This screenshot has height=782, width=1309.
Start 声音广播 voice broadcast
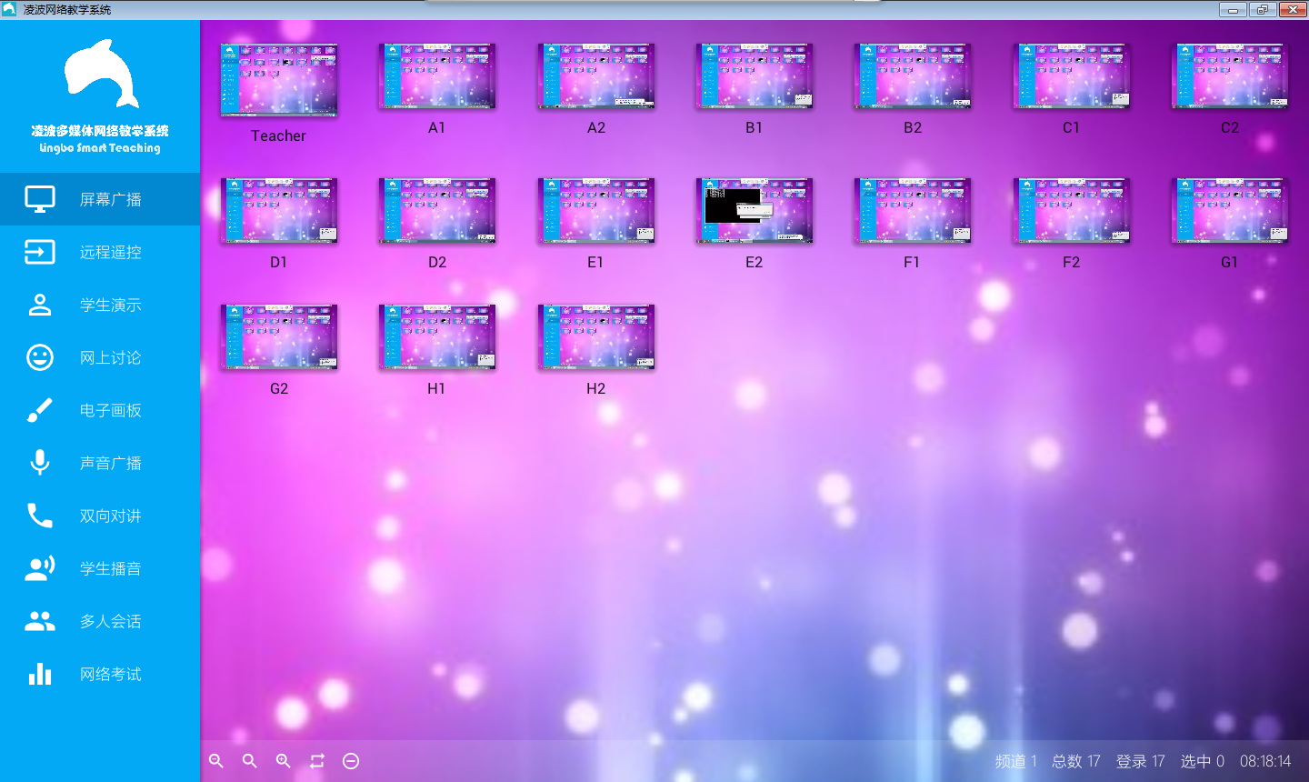pyautogui.click(x=100, y=463)
